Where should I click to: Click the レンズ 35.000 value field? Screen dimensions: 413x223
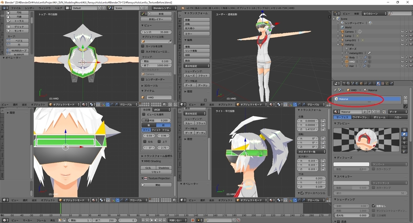(156, 32)
